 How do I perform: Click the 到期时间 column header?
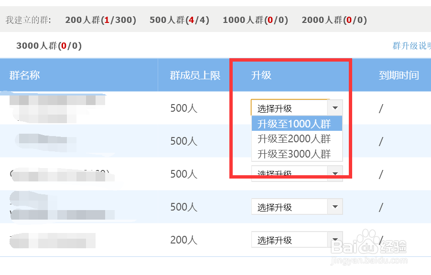pos(399,75)
